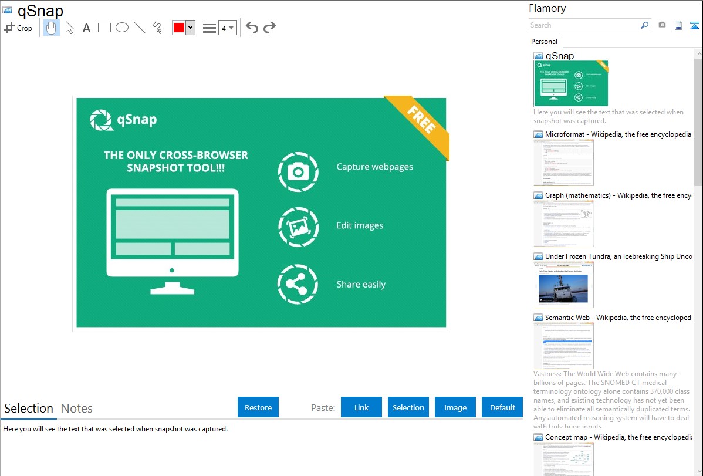Screen dimensions: 703x476
Task: Open the Microformat Wikipedia snapshot thumbnail
Action: pyautogui.click(x=563, y=163)
